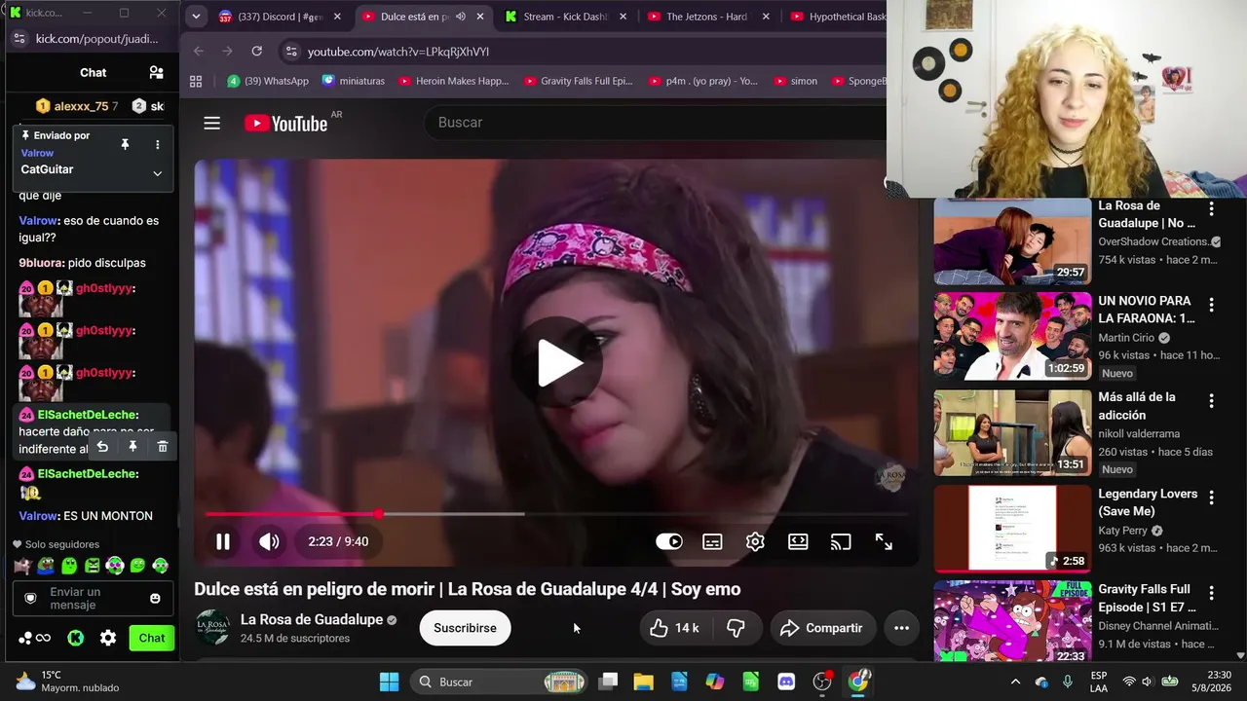1247x701 pixels.
Task: Mute audio on Dulce está en tab
Action: (460, 17)
